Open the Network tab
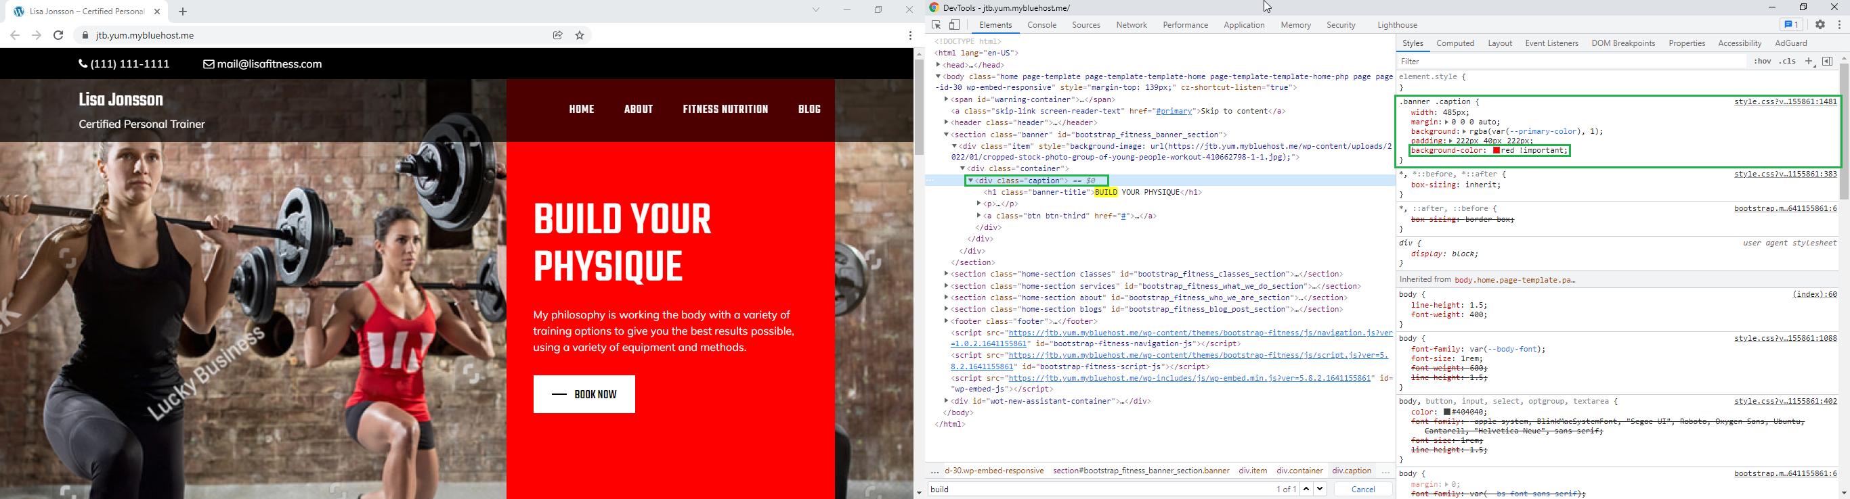 point(1132,26)
